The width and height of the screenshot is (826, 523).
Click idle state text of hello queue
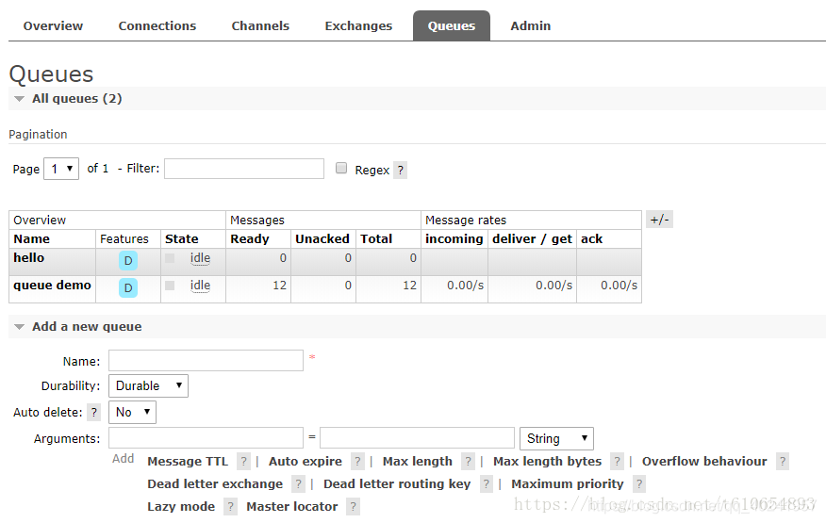200,258
